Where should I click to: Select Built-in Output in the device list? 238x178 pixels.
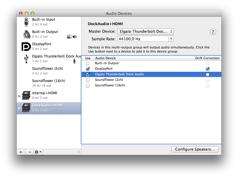click(49, 34)
